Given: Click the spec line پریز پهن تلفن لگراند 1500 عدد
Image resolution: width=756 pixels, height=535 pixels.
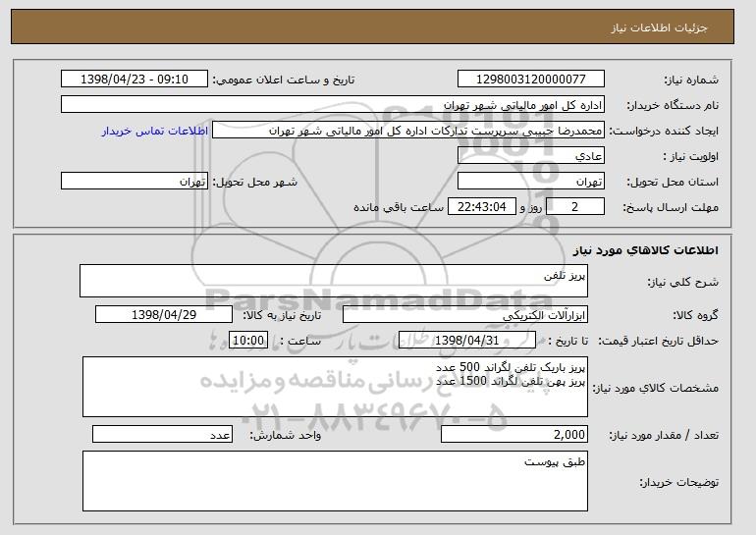Looking at the screenshot, I should (x=511, y=381).
